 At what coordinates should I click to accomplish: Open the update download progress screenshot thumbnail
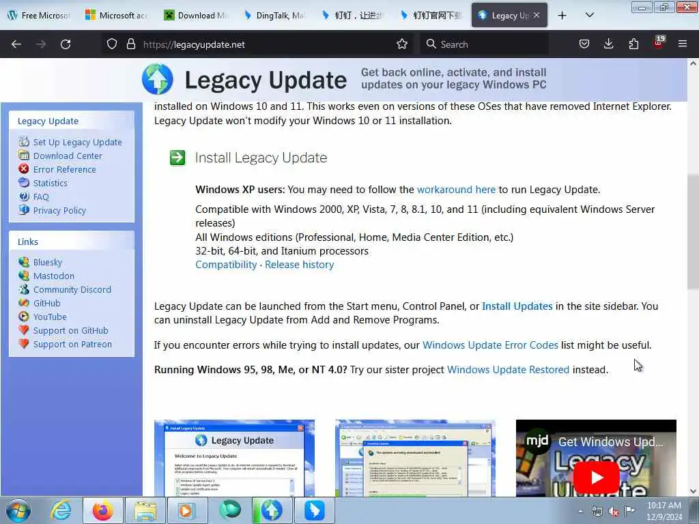(415, 458)
